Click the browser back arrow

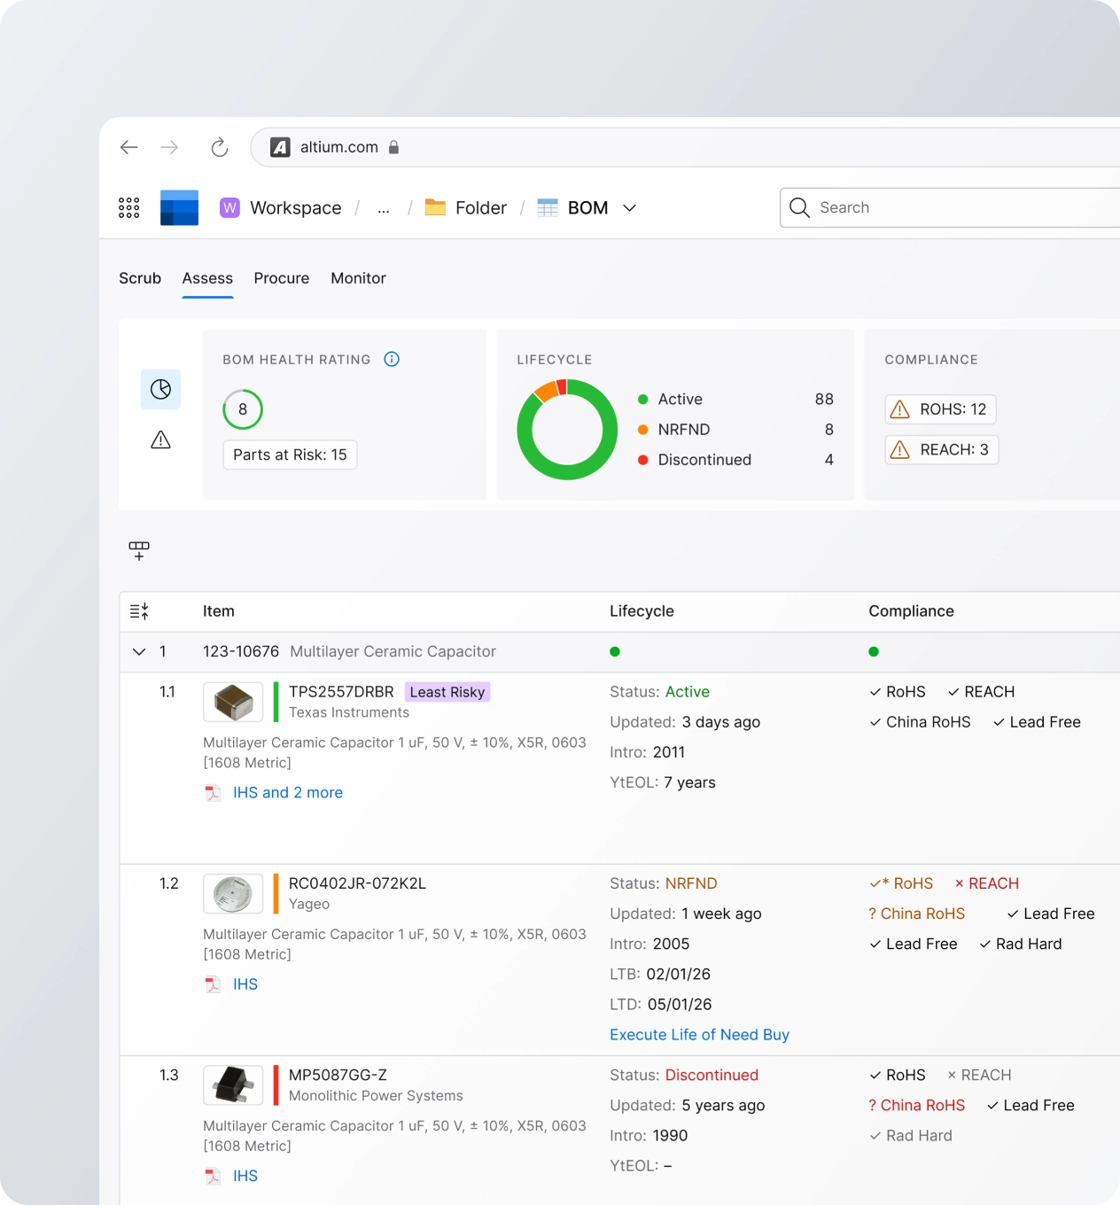129,147
